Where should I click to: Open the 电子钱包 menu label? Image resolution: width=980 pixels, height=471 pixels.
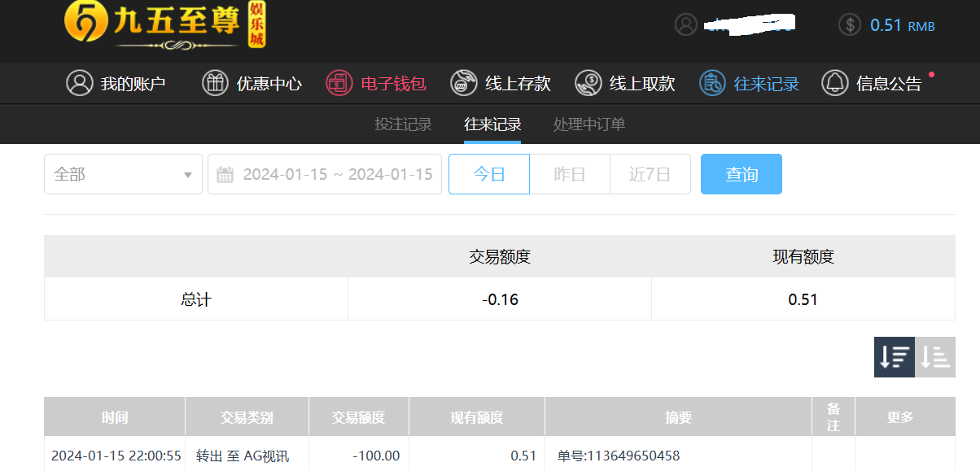394,83
